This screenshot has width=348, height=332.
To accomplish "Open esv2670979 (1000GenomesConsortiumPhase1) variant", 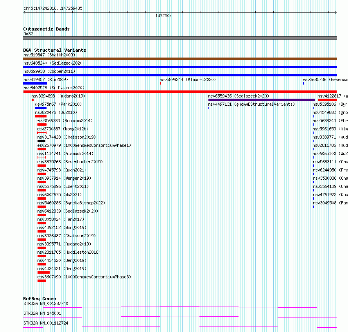I will pos(84,145).
